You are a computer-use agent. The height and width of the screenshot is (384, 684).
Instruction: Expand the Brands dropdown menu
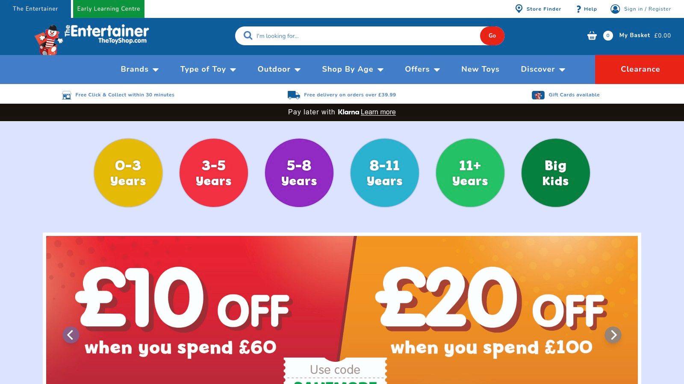139,69
